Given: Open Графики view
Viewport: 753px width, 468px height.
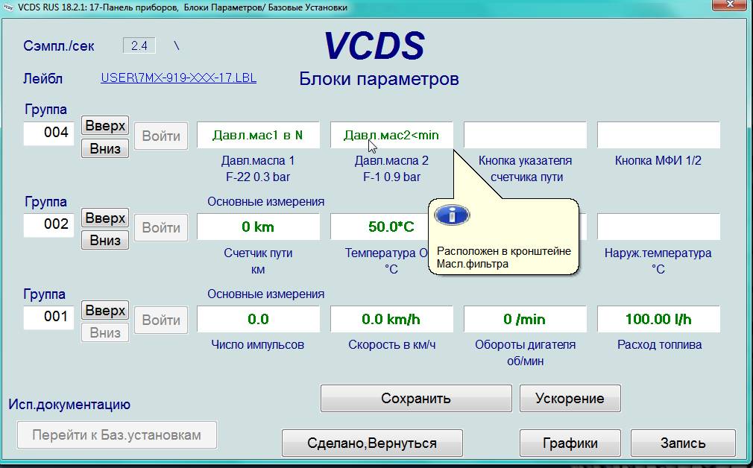Looking at the screenshot, I should (570, 443).
